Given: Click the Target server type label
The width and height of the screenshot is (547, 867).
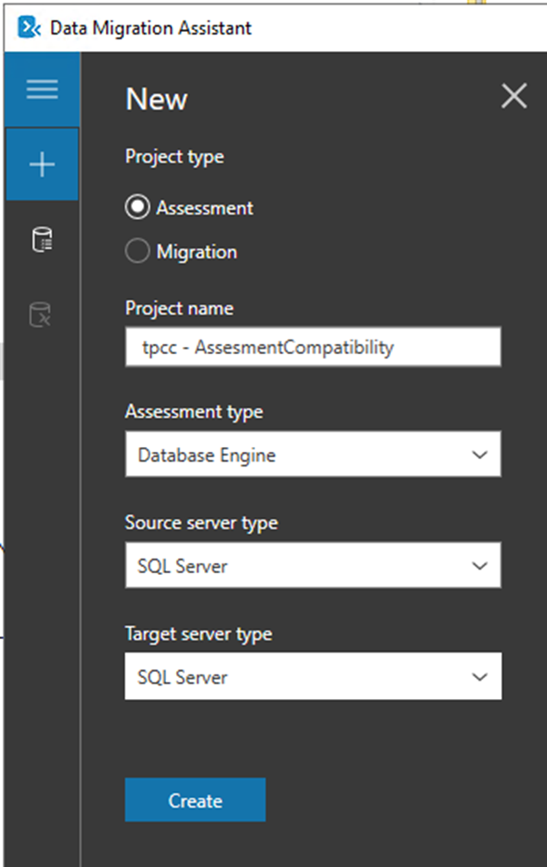Looking at the screenshot, I should (199, 634).
